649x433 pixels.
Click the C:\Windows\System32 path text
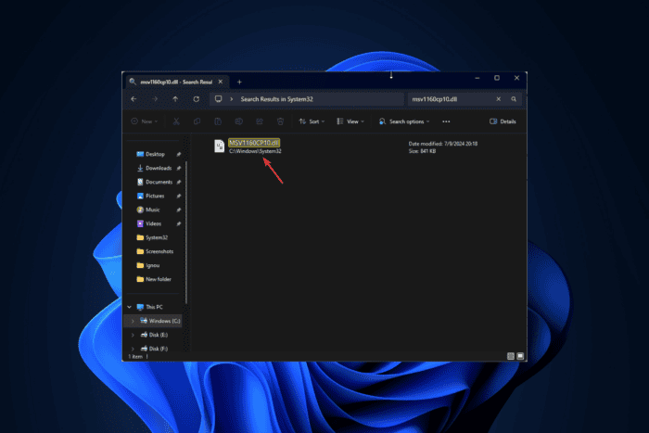[x=255, y=151]
